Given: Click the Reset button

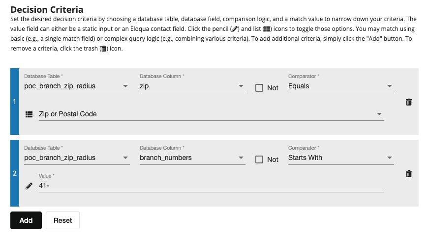Looking at the screenshot, I should [62, 220].
